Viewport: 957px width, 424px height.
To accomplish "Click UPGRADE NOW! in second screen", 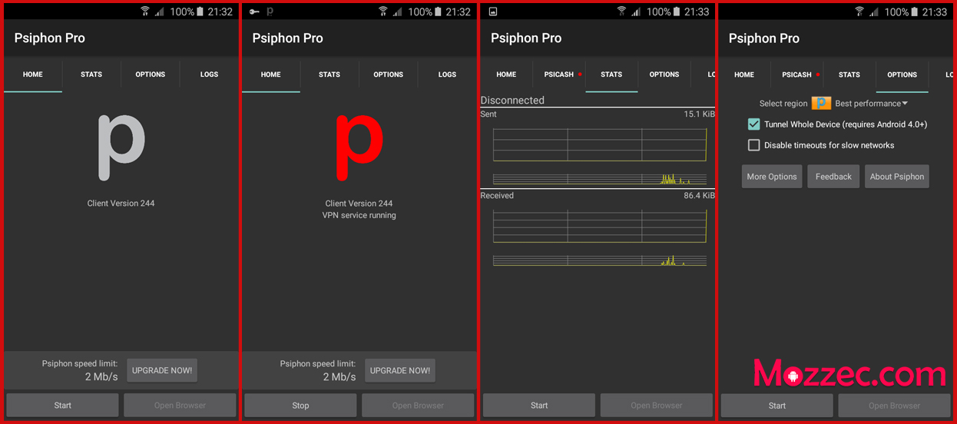I will click(400, 370).
